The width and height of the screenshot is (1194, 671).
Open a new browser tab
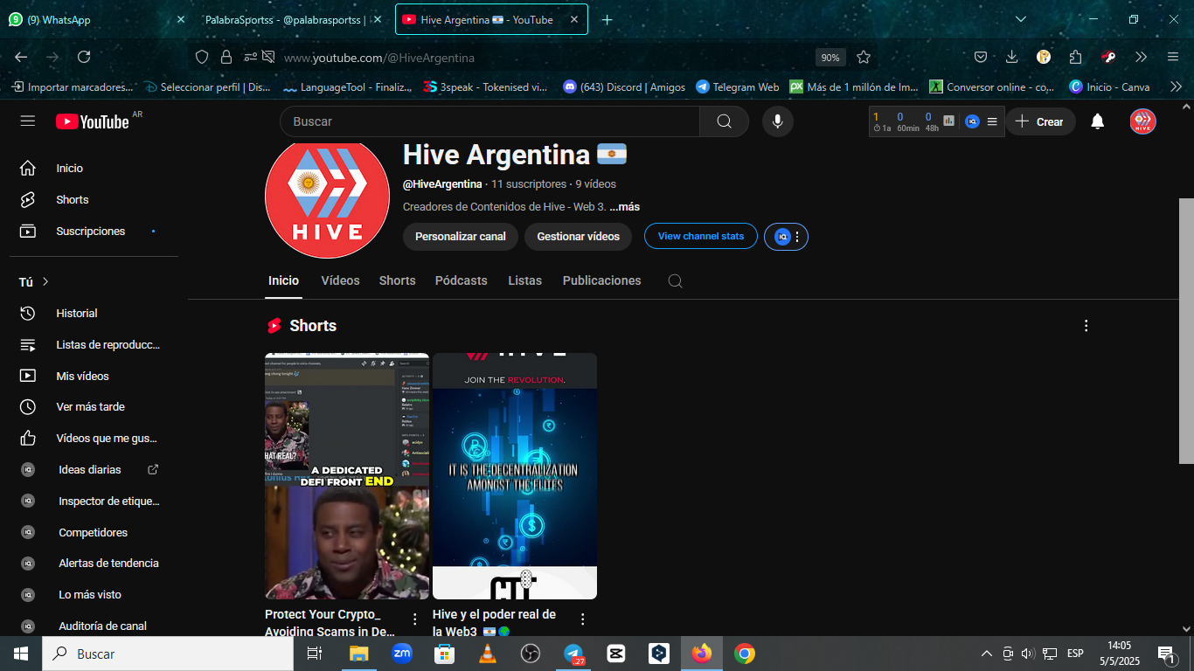point(607,19)
